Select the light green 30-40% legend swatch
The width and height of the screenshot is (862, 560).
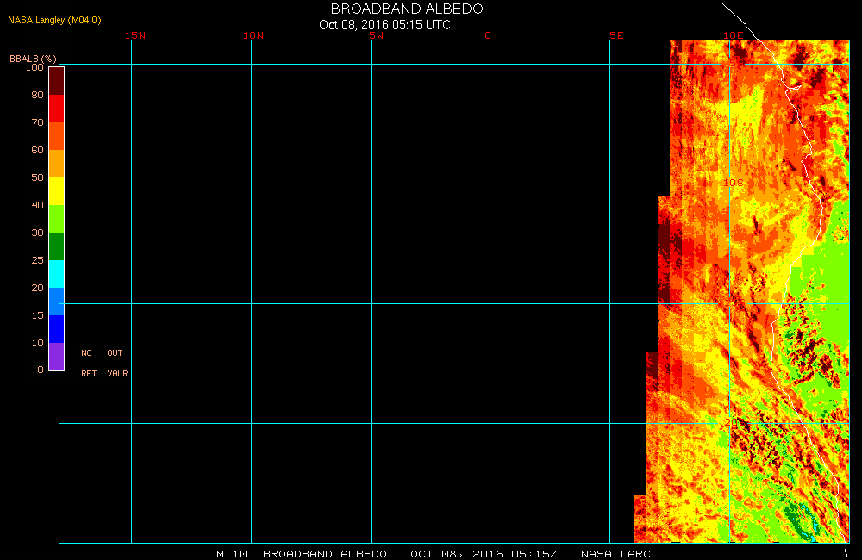tap(56, 218)
